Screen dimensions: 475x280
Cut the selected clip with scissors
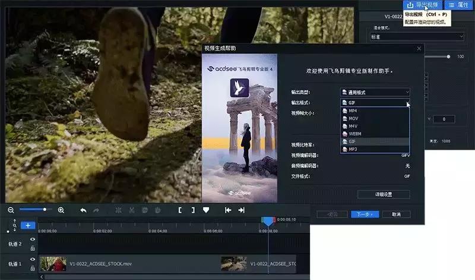click(131, 210)
